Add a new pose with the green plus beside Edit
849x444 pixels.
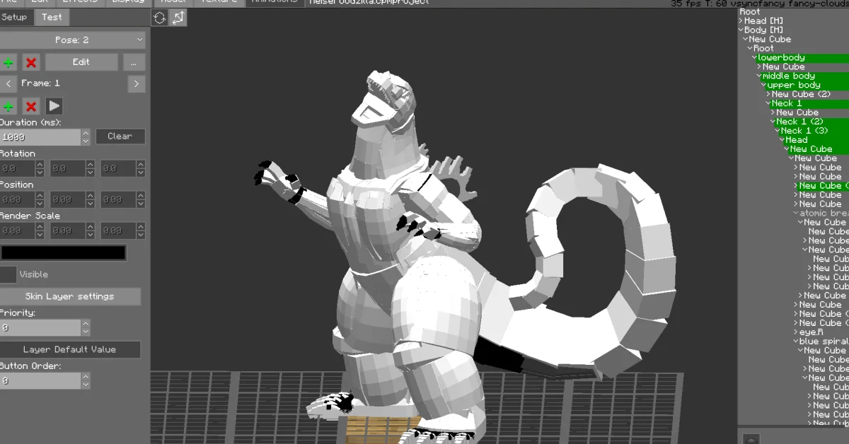8,62
